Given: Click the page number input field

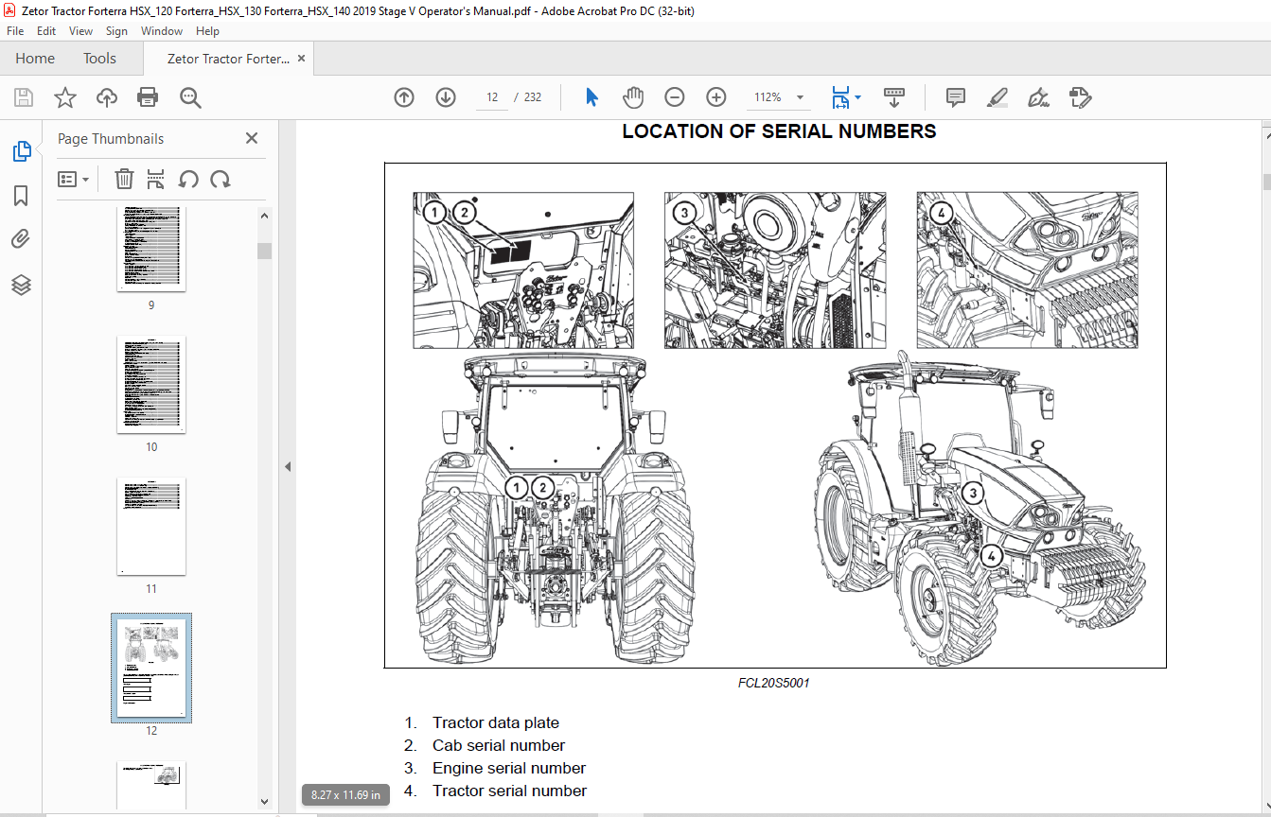Looking at the screenshot, I should 492,97.
